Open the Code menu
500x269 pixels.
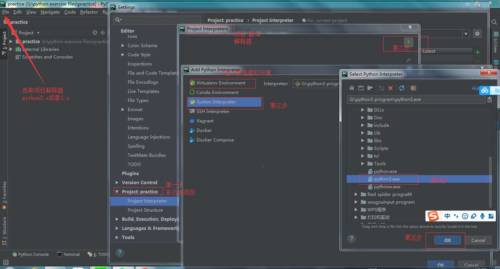pyautogui.click(x=70, y=12)
